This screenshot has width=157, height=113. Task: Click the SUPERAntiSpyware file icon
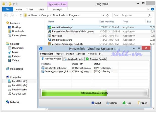pyautogui.click(x=50, y=40)
